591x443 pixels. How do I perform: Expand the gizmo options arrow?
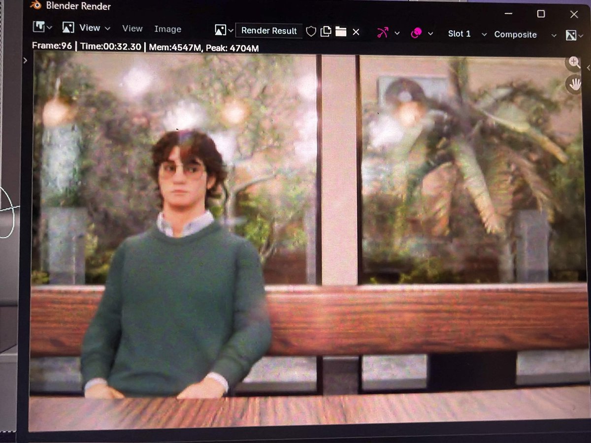pyautogui.click(x=397, y=33)
